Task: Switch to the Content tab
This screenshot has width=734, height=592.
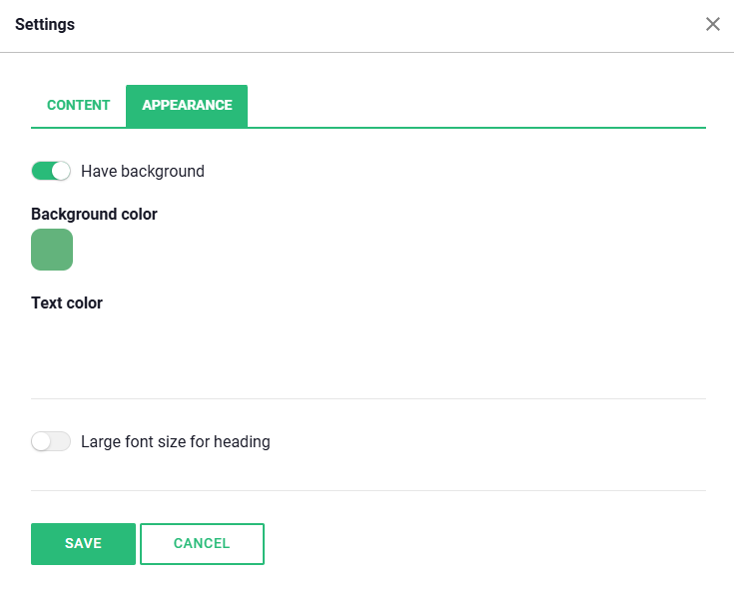Action: 78,105
